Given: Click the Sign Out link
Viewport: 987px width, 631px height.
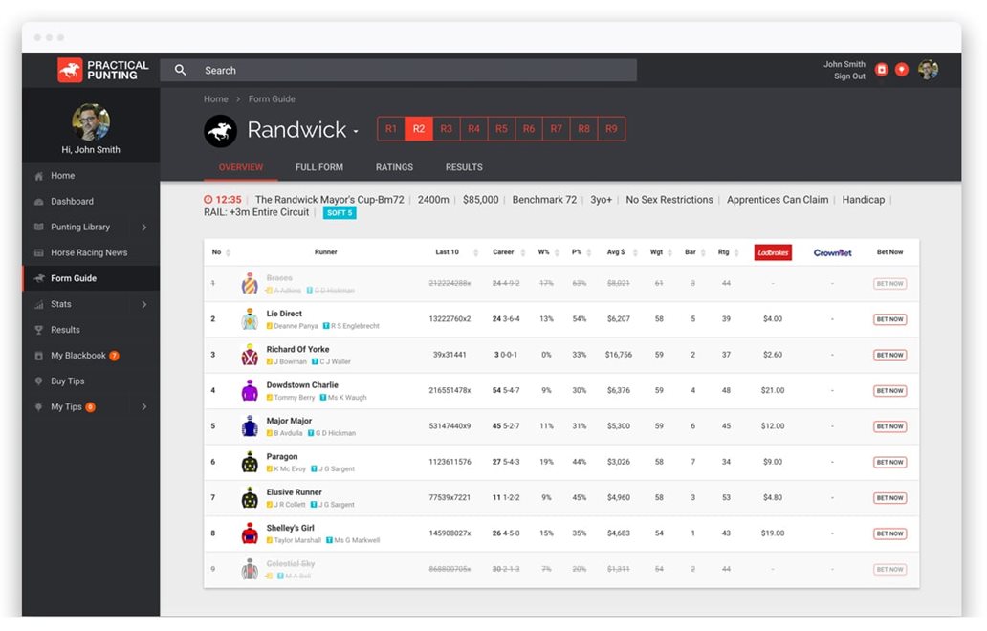Looking at the screenshot, I should coord(849,76).
